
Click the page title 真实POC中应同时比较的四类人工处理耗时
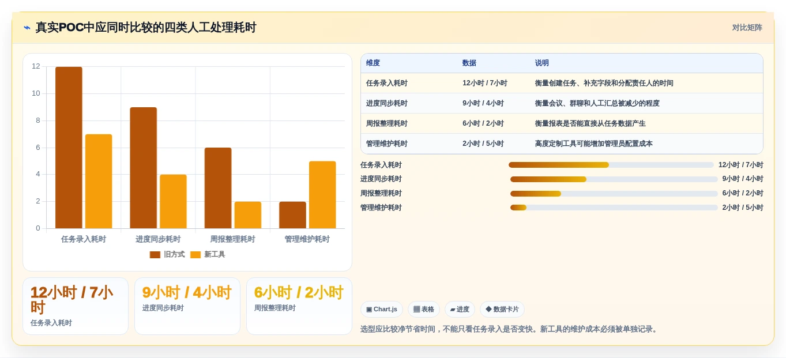pyautogui.click(x=146, y=28)
